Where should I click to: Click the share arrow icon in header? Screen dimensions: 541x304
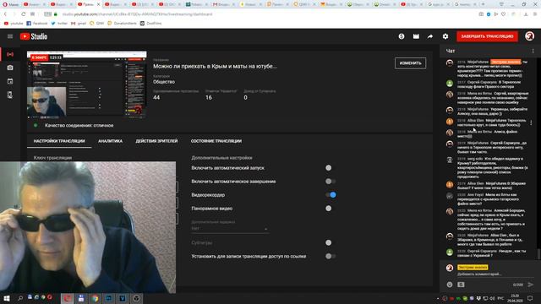tap(430, 36)
